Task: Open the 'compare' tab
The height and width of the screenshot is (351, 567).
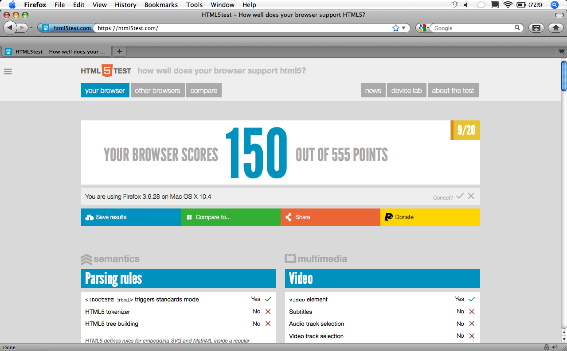Action: [204, 90]
